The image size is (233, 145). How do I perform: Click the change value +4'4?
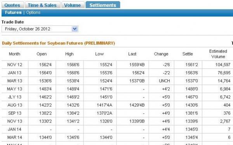[x=166, y=129]
